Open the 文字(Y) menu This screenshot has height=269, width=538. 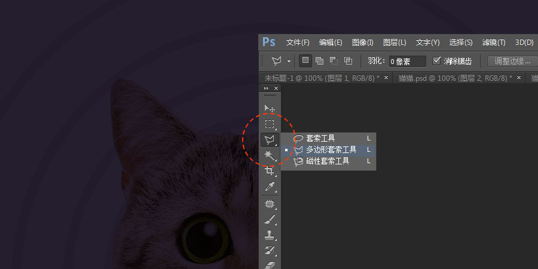point(427,42)
